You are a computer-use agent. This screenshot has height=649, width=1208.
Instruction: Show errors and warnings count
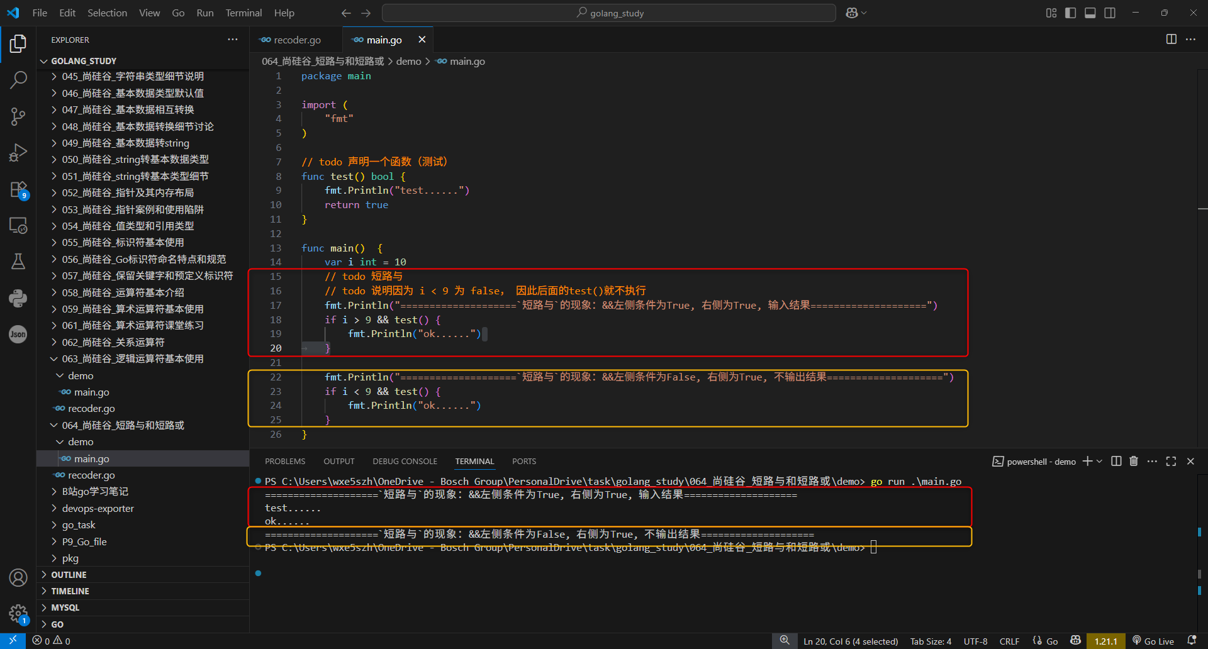52,641
